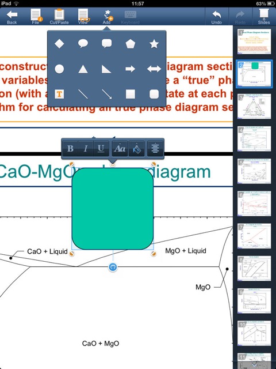Open the fill color paint bucket
Image resolution: width=276 pixels, height=369 pixels.
click(137, 149)
